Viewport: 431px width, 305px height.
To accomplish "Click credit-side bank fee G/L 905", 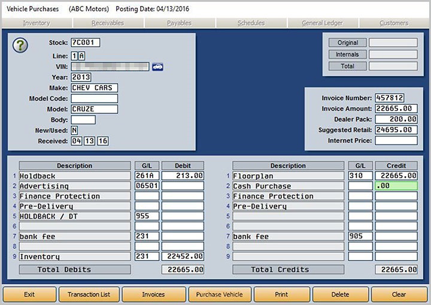I will (360, 236).
